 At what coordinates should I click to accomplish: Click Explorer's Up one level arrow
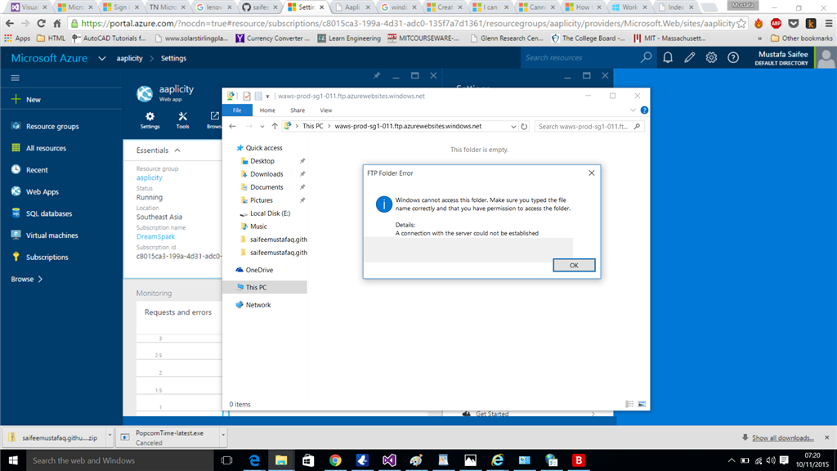pos(275,127)
